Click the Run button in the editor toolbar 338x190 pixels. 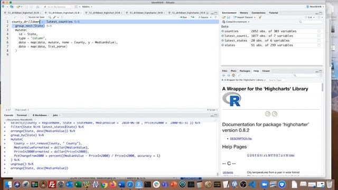click(x=183, y=17)
